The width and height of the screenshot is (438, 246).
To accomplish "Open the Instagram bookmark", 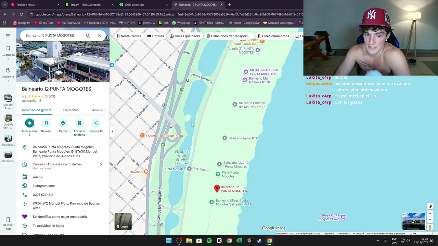I will [22, 23].
